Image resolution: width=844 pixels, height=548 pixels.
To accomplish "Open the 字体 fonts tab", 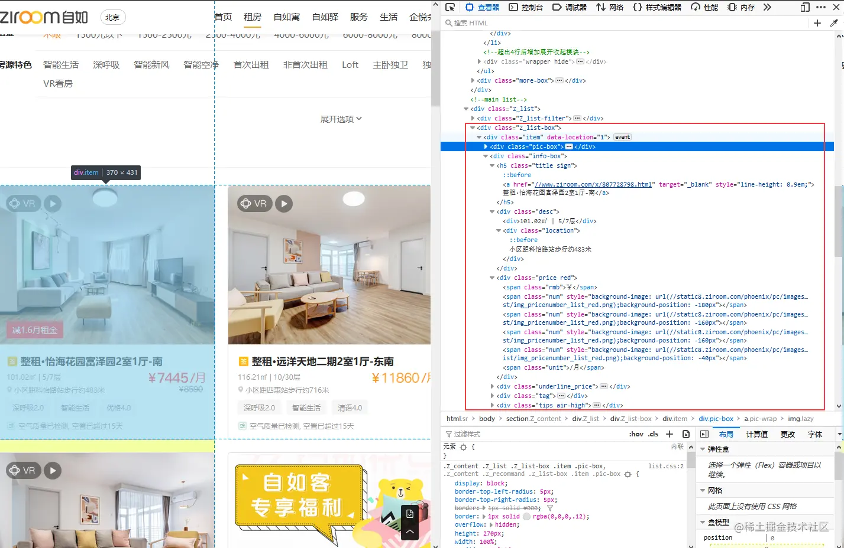I will point(815,434).
